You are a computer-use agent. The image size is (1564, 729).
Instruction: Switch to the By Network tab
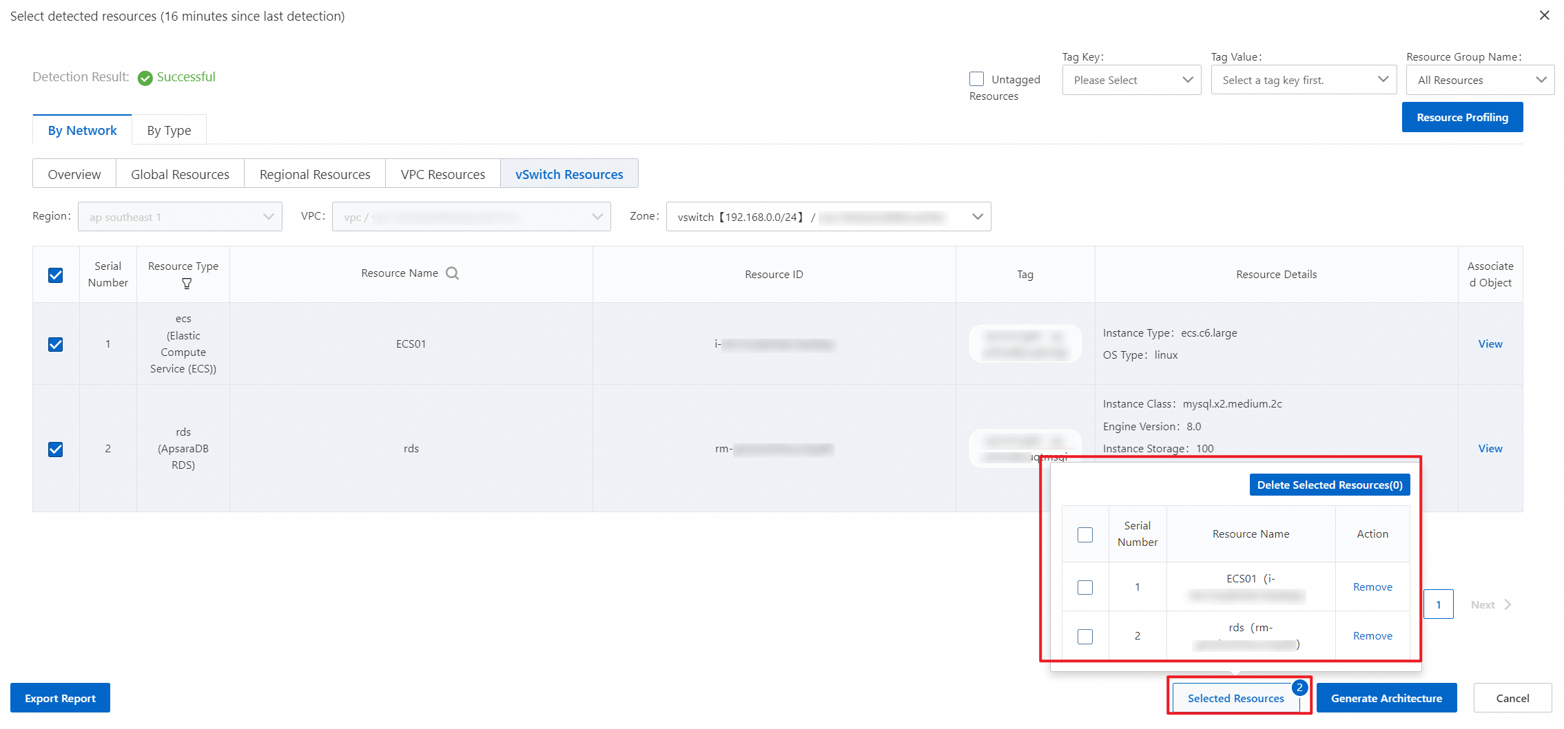[x=82, y=130]
